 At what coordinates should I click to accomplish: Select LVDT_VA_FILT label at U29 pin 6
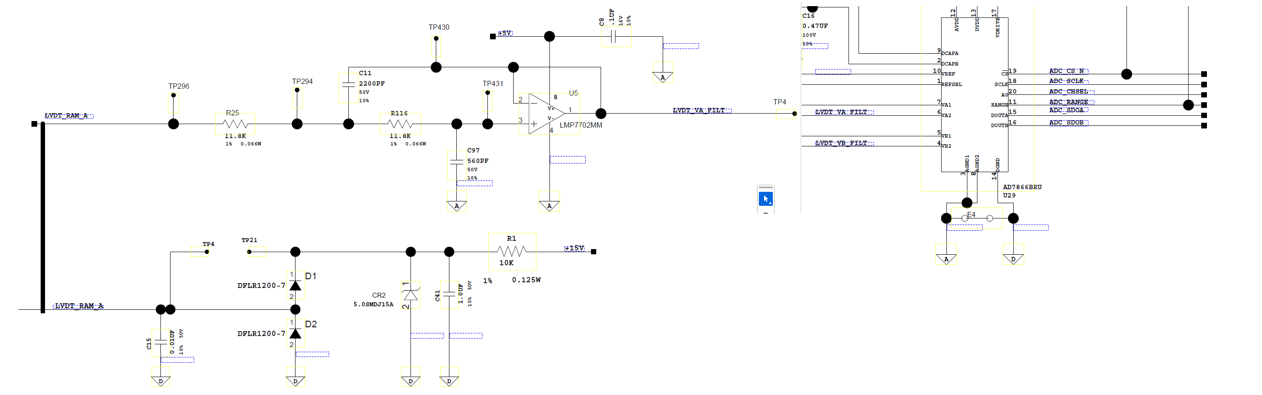(844, 112)
